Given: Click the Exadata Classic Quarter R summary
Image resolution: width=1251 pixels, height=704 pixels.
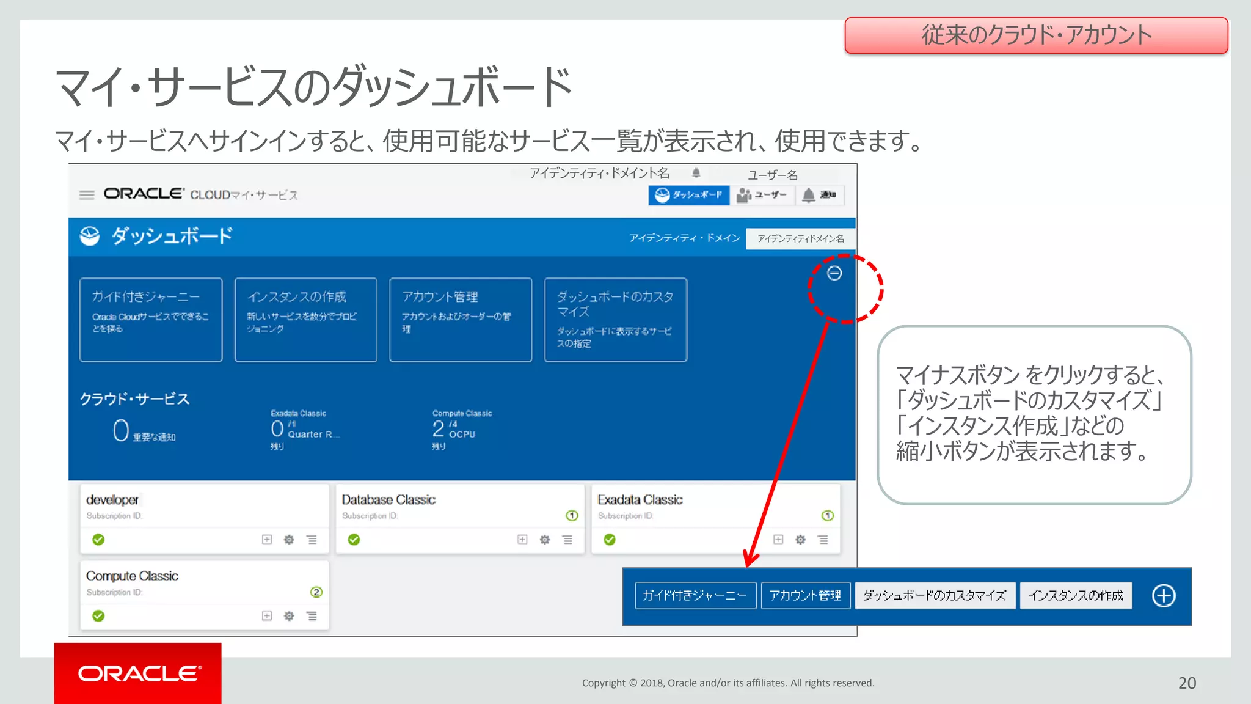Looking at the screenshot, I should coord(304,430).
